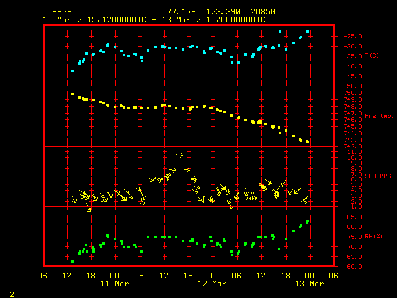Image resolution: width=397 pixels, height=298 pixels.
Task: Click the 748.0 pressure tick
Action: click(x=353, y=106)
